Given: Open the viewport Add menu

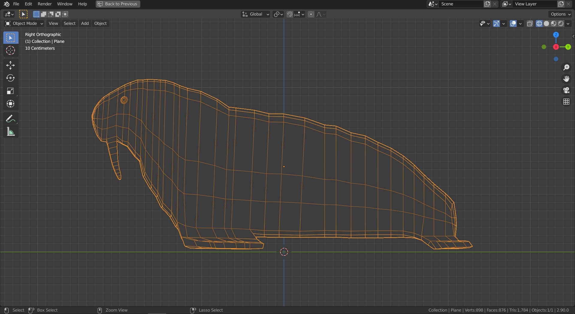Looking at the screenshot, I should [x=85, y=23].
